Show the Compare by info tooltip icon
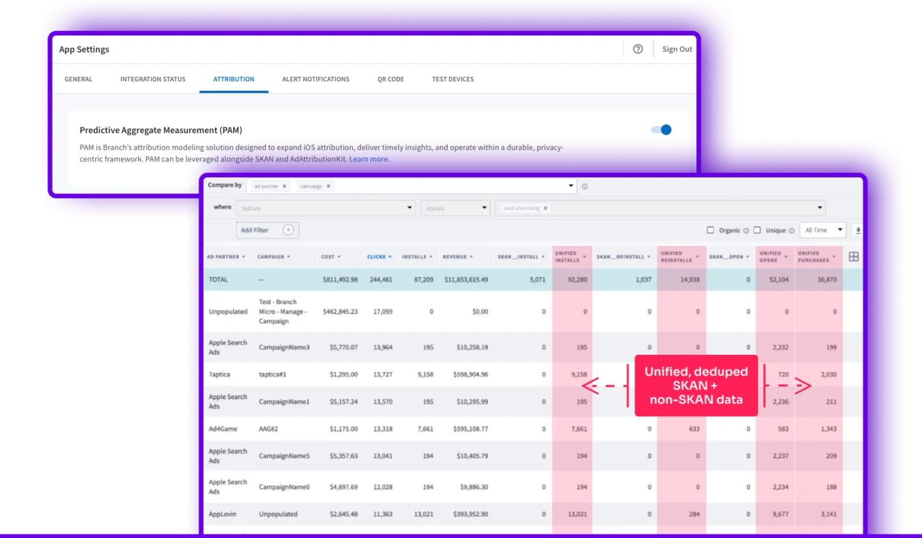Viewport: 922px width, 538px height. (x=585, y=187)
